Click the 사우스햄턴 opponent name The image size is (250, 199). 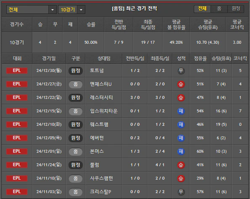coord(101,178)
